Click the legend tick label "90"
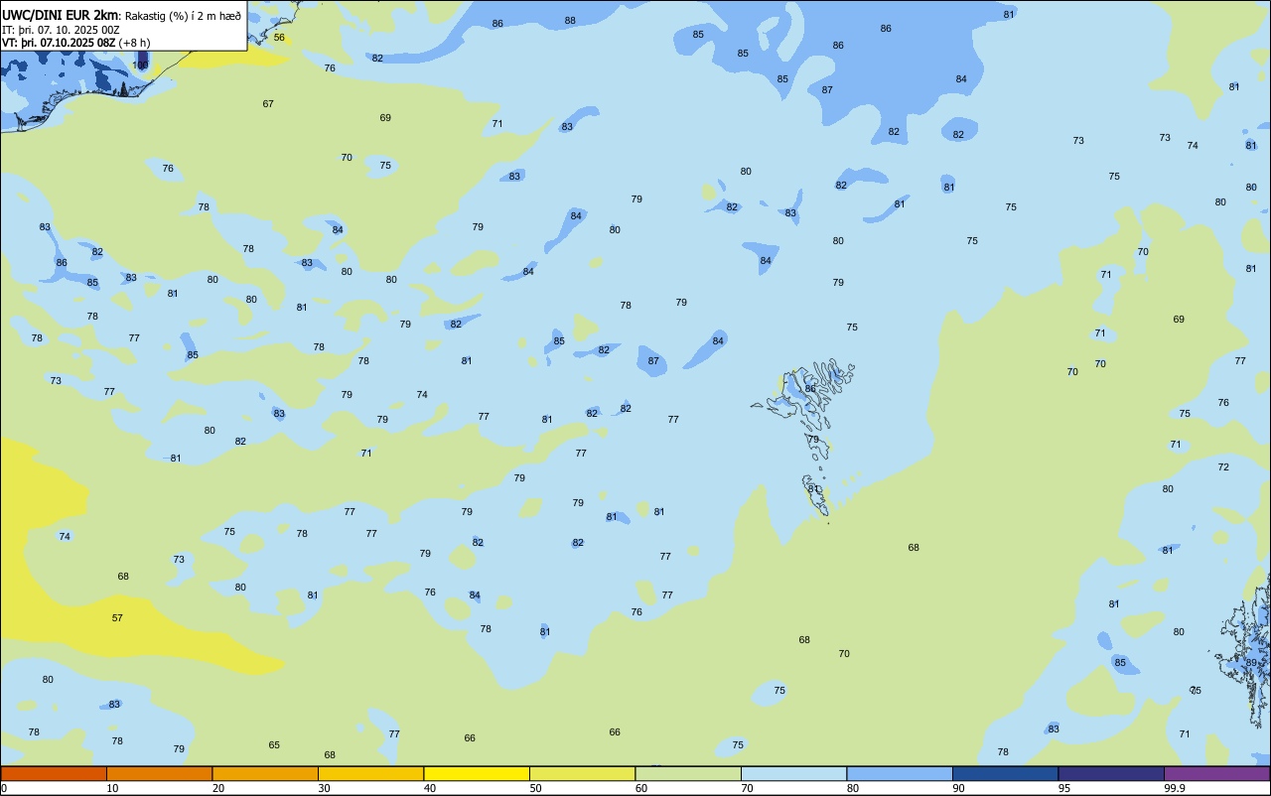 tap(958, 788)
